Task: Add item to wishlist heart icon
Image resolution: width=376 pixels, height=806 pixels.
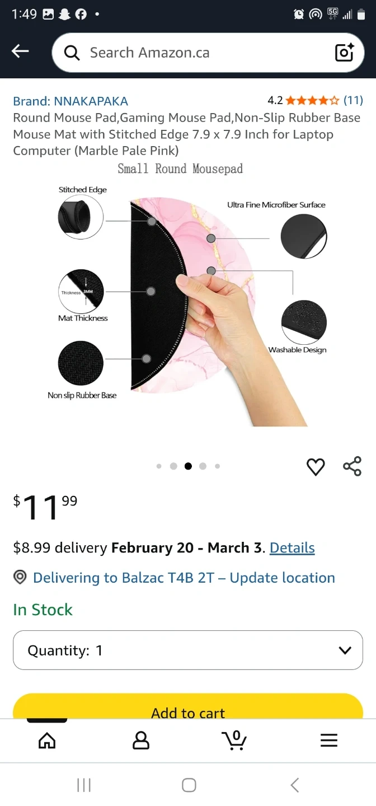Action: pos(316,466)
